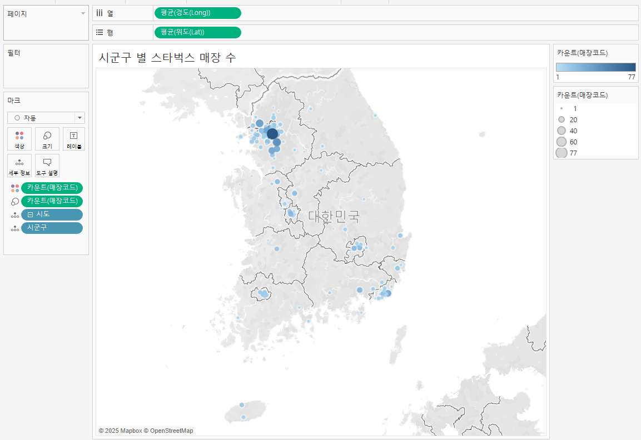
Task: Select the 평균(위도(Lat)) pill in rows
Action: click(198, 32)
